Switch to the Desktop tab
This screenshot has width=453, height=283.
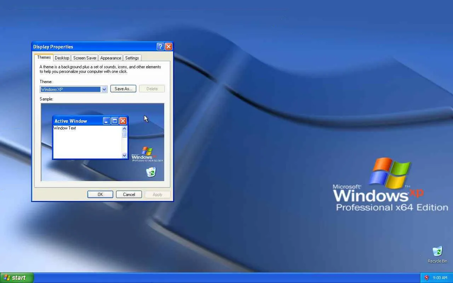(x=62, y=58)
